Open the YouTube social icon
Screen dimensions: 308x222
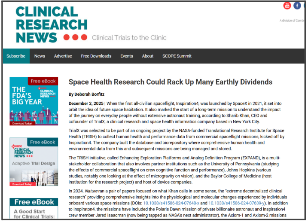point(287,6)
